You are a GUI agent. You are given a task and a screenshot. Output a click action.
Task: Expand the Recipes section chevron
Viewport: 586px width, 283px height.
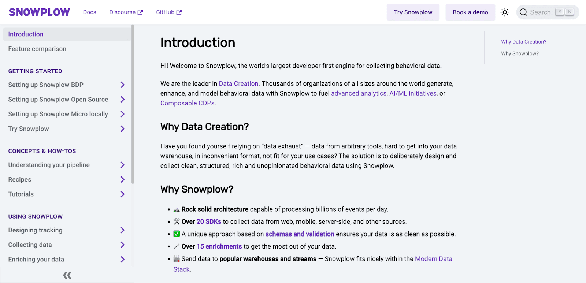point(123,180)
